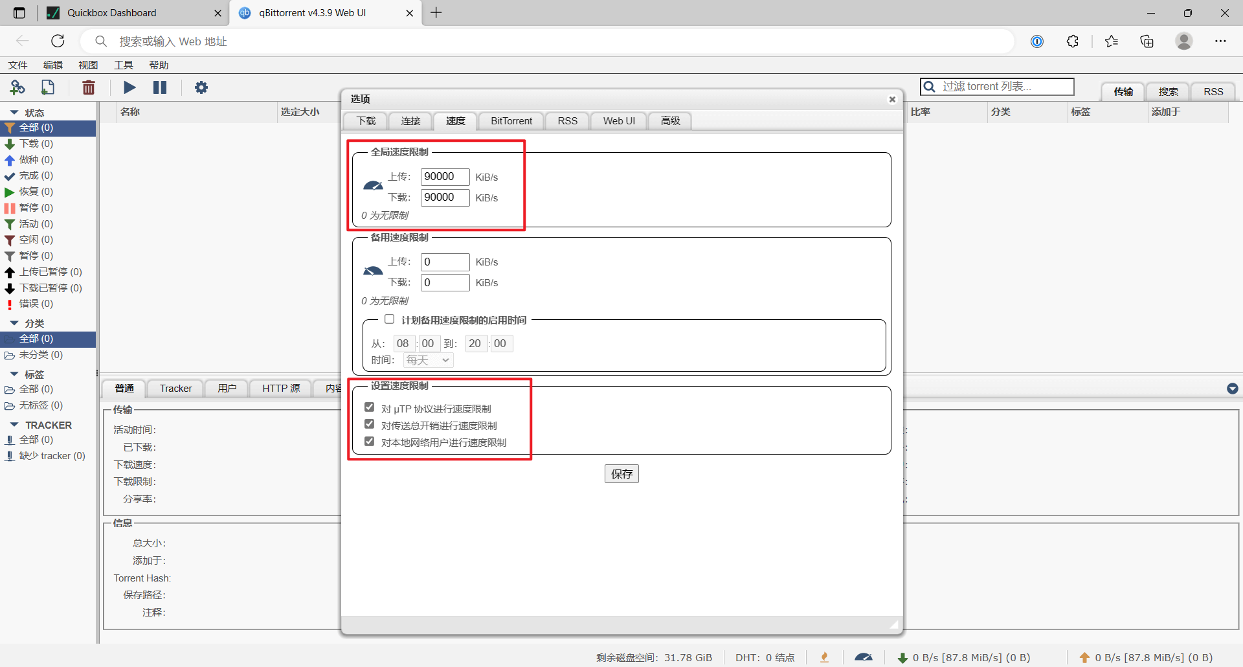Open the 帮助 menu
The image size is (1243, 667).
tap(159, 65)
